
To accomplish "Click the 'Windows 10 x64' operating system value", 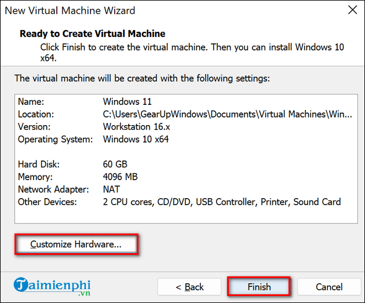I will pos(136,140).
